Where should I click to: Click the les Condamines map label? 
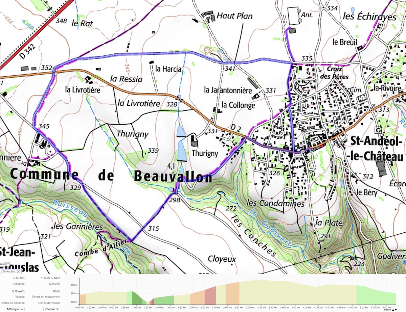point(276,203)
